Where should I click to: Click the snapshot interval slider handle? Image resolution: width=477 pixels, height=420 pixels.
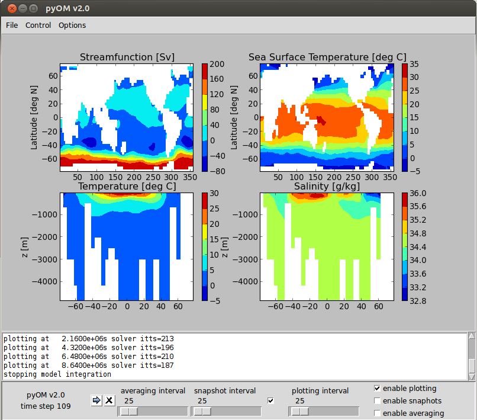pos(202,412)
